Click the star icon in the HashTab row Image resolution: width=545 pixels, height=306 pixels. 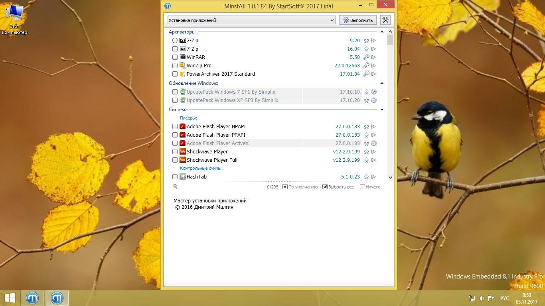[366, 177]
